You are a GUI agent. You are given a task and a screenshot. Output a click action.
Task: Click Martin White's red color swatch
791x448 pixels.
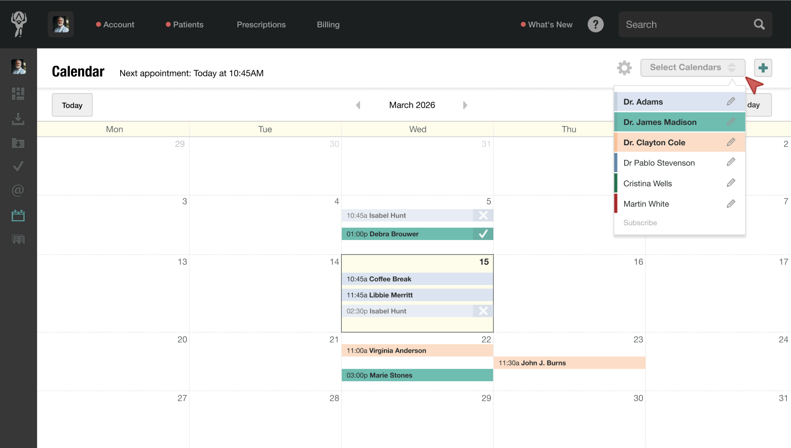616,203
